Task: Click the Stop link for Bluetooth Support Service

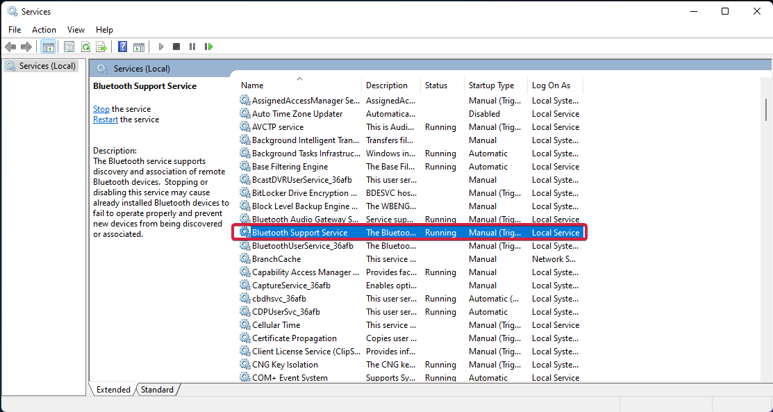Action: pyautogui.click(x=101, y=108)
